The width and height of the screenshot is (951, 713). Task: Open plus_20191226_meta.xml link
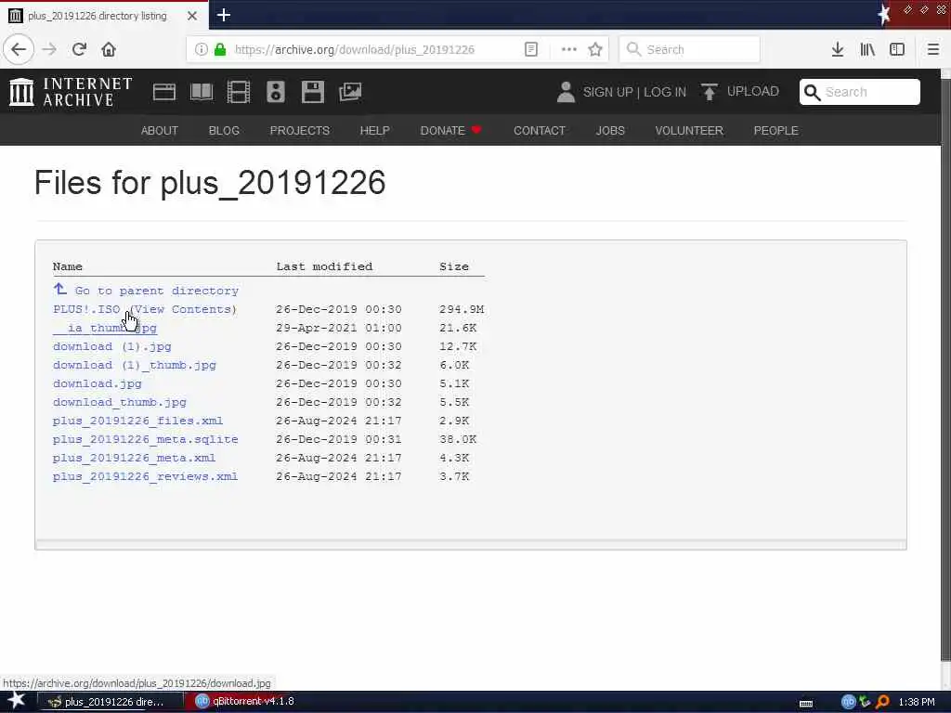[134, 458]
